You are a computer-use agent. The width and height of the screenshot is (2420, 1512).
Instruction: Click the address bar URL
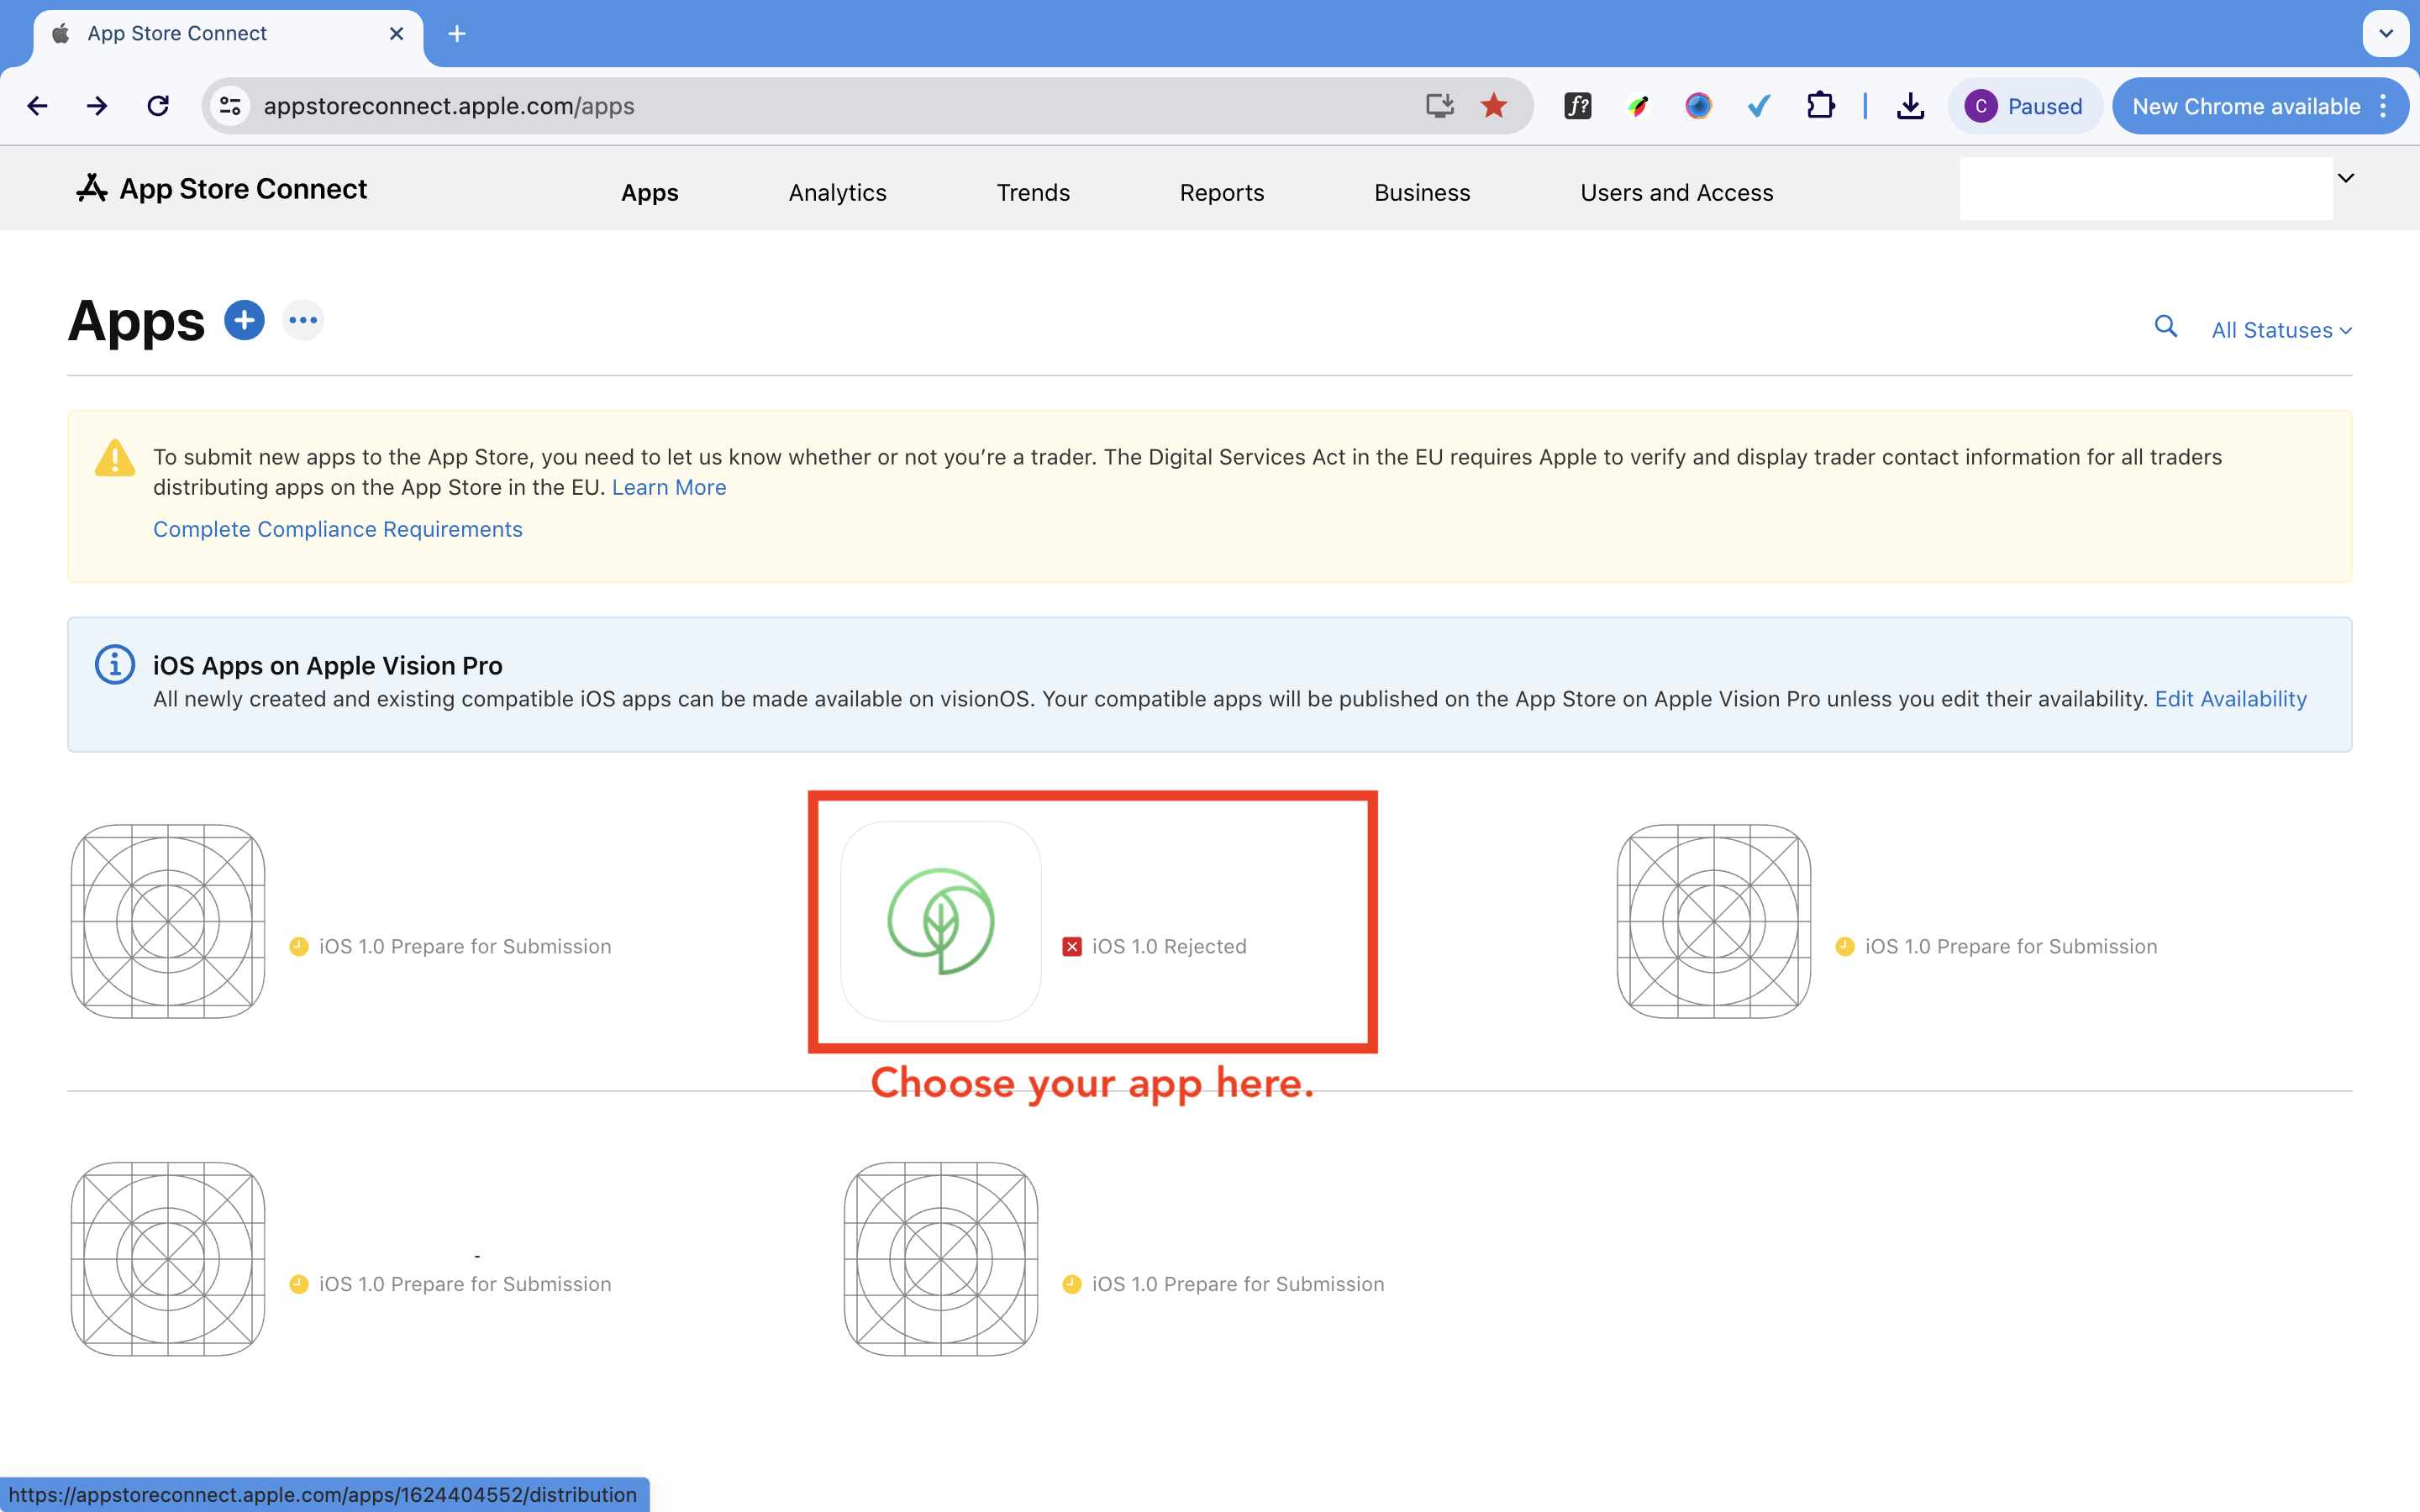pyautogui.click(x=449, y=106)
